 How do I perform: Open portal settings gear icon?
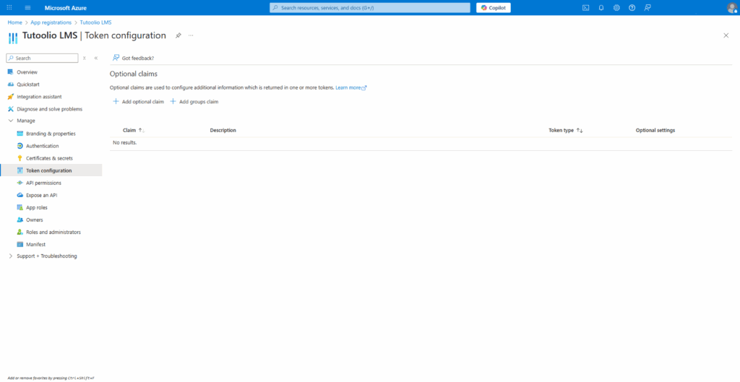(x=616, y=7)
